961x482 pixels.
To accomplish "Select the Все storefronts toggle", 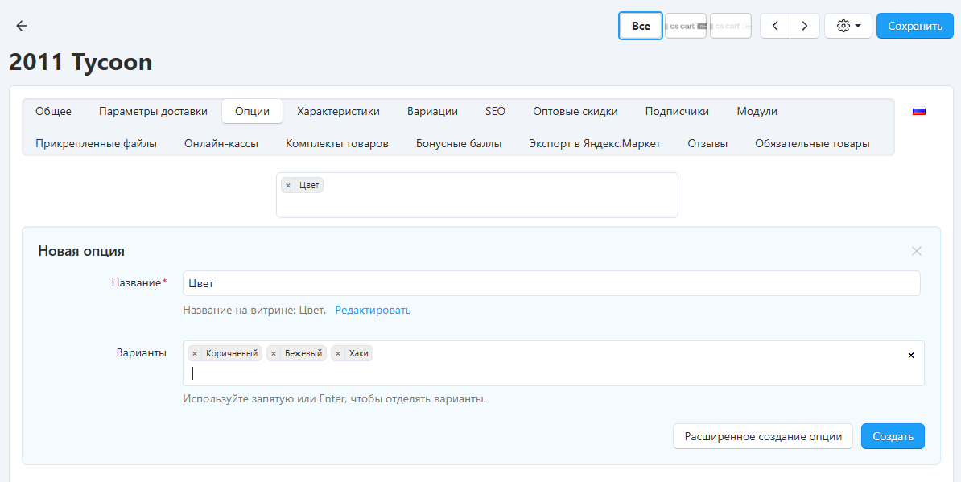I will (x=641, y=26).
